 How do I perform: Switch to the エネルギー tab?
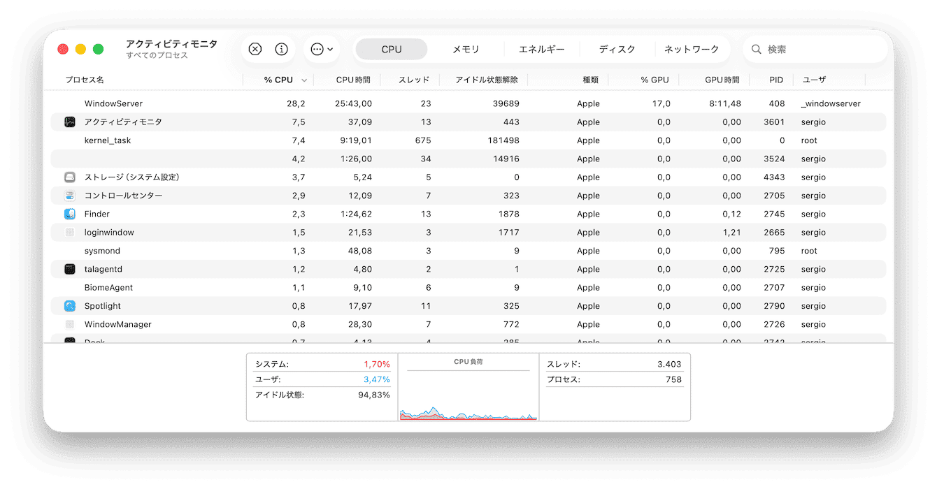[542, 50]
